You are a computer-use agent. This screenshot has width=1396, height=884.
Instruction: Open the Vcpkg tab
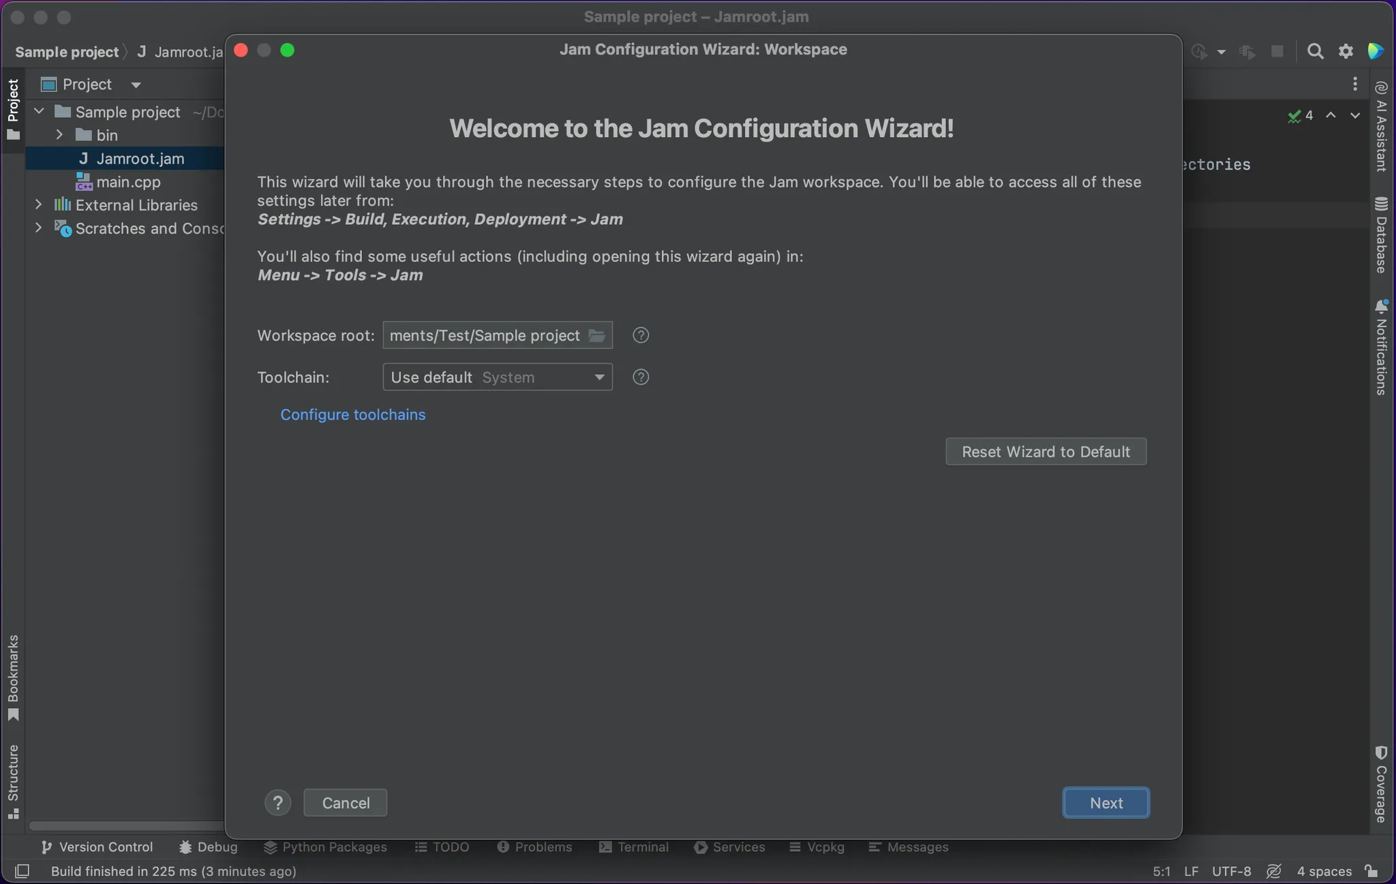tap(817, 847)
